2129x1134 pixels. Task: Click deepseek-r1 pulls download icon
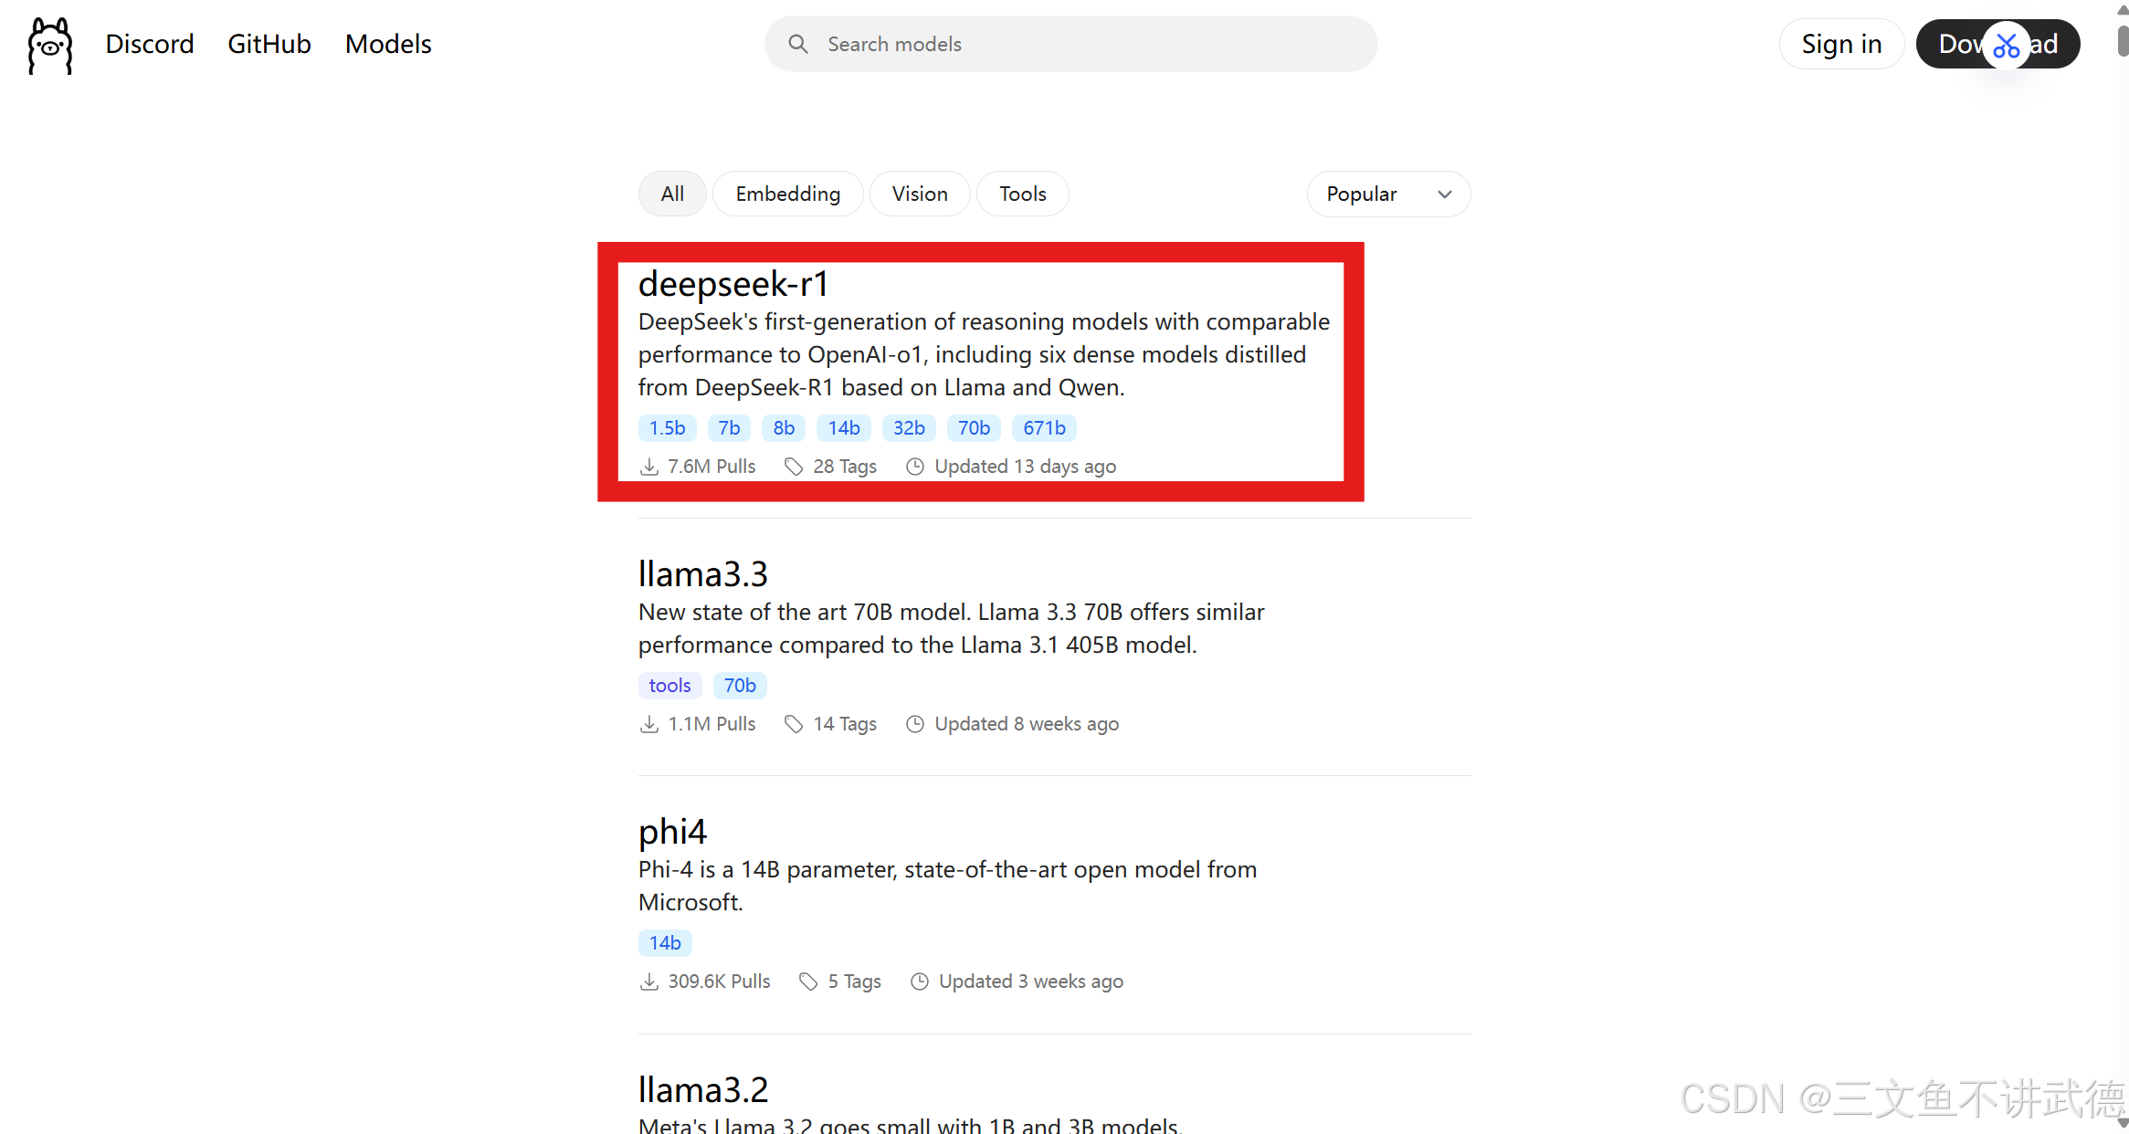pos(648,467)
